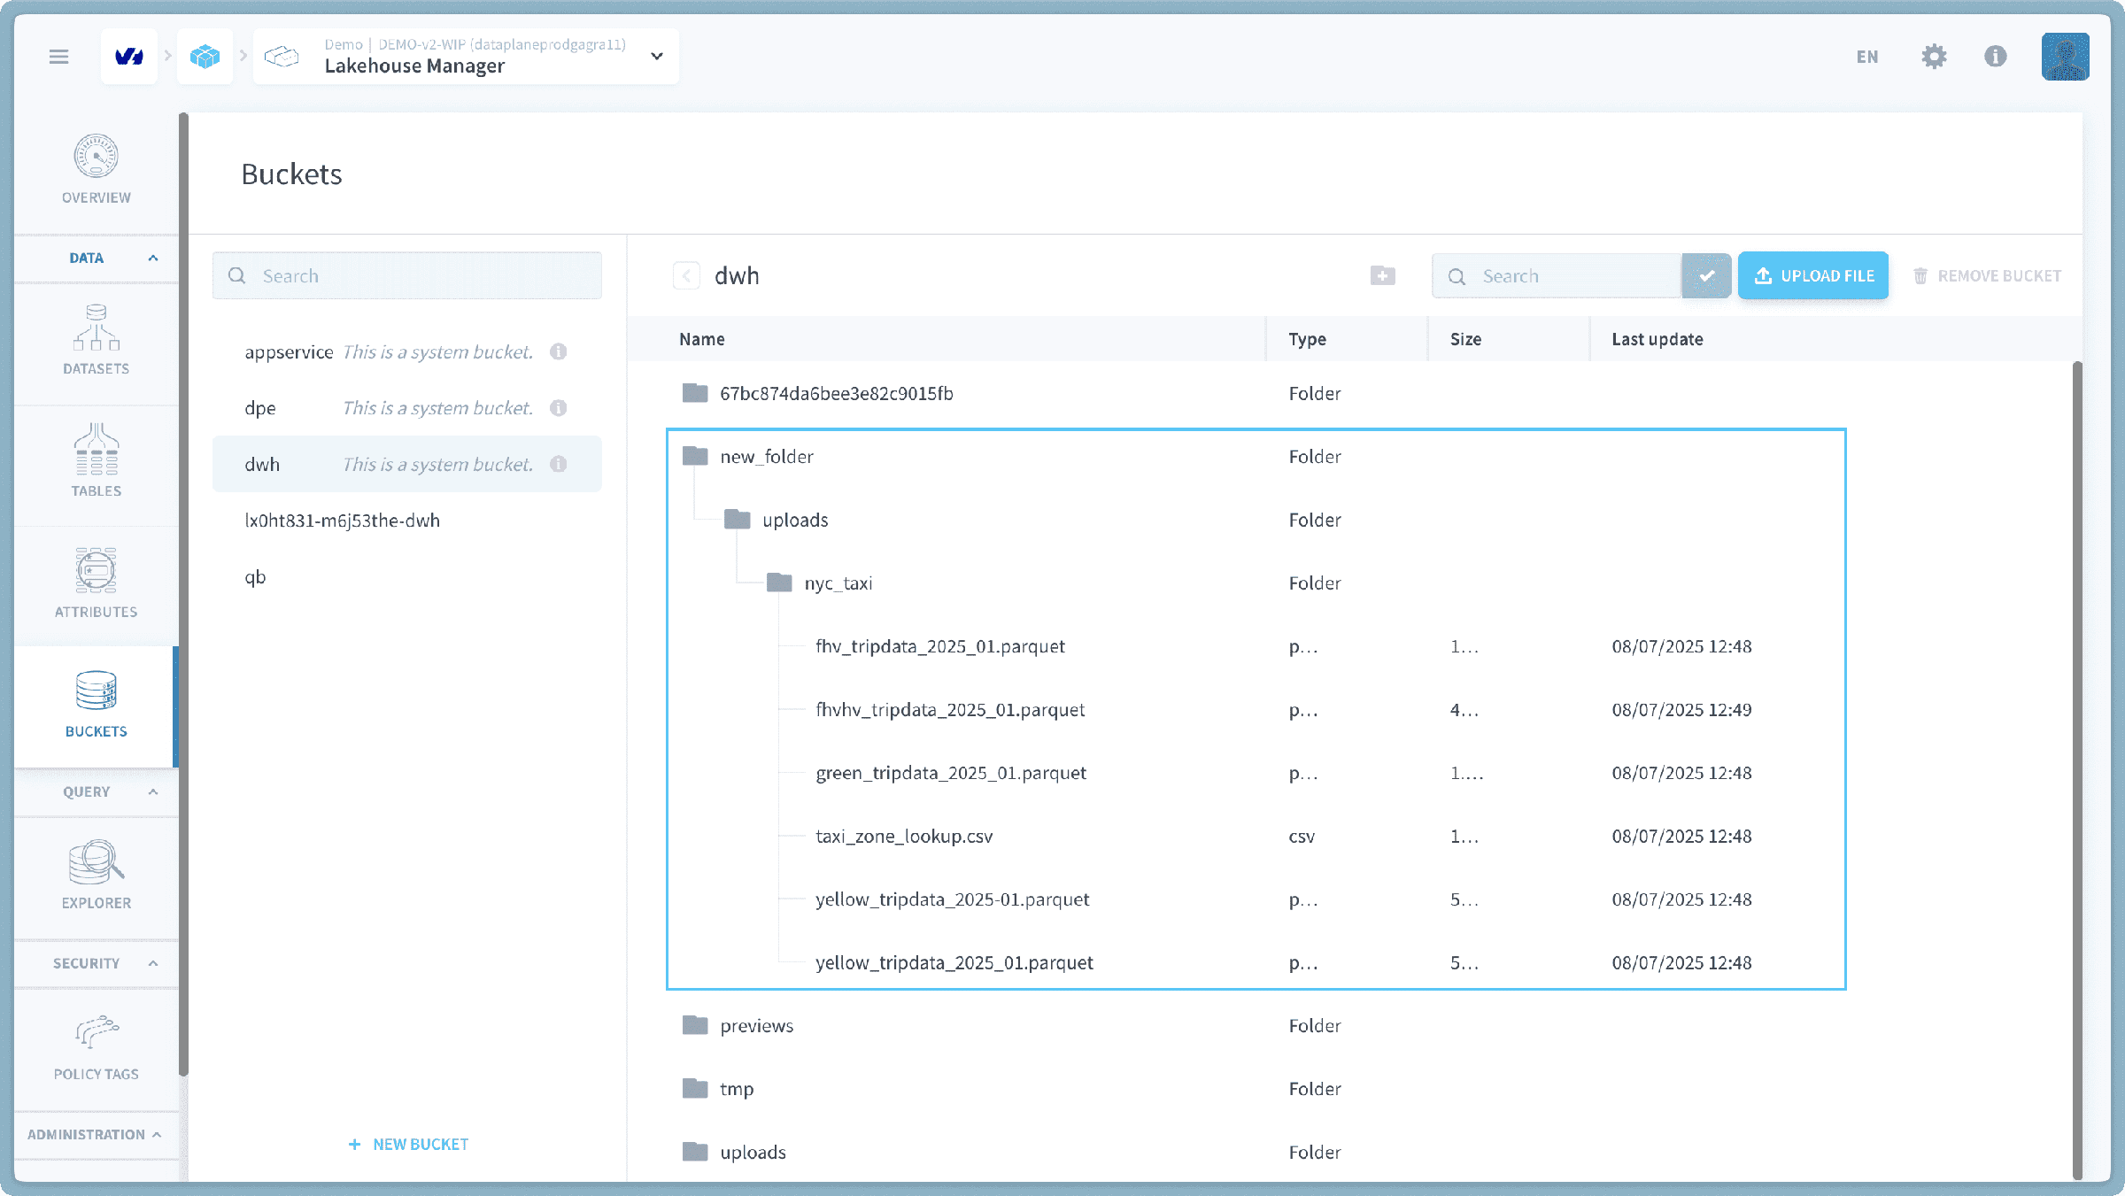This screenshot has width=2125, height=1196.
Task: Click the NEW BUCKET button
Action: [x=408, y=1145]
